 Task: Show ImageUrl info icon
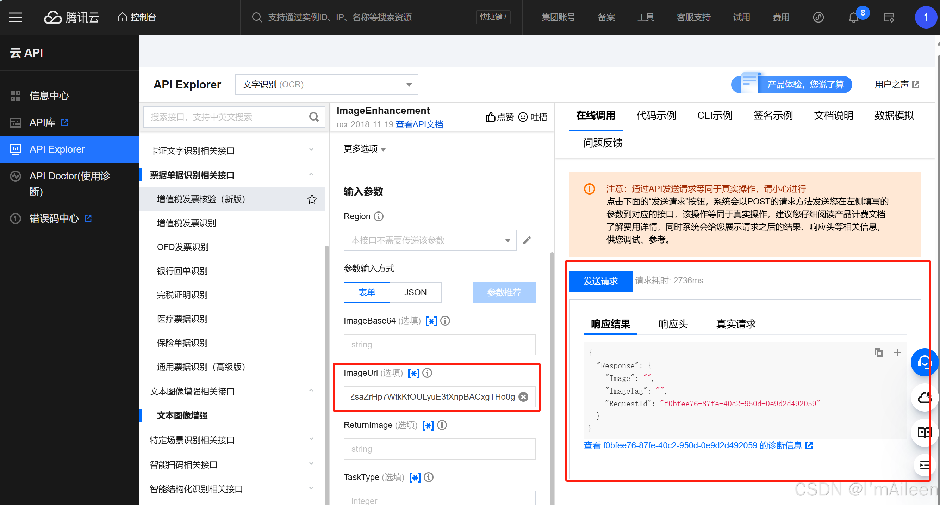[x=427, y=373]
